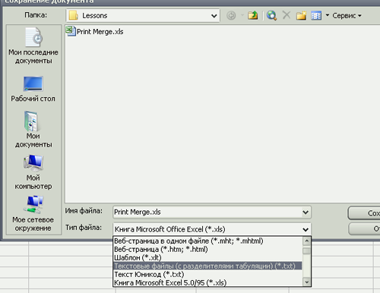Click the file type list scrollbar thumb
This screenshot has height=293, width=380.
[306, 250]
